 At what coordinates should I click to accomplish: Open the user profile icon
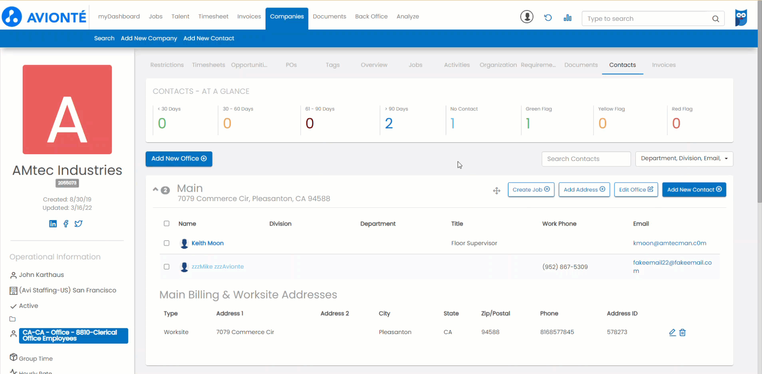point(527,17)
